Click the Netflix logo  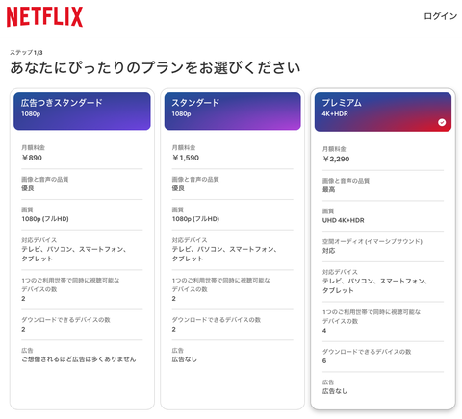pyautogui.click(x=44, y=17)
